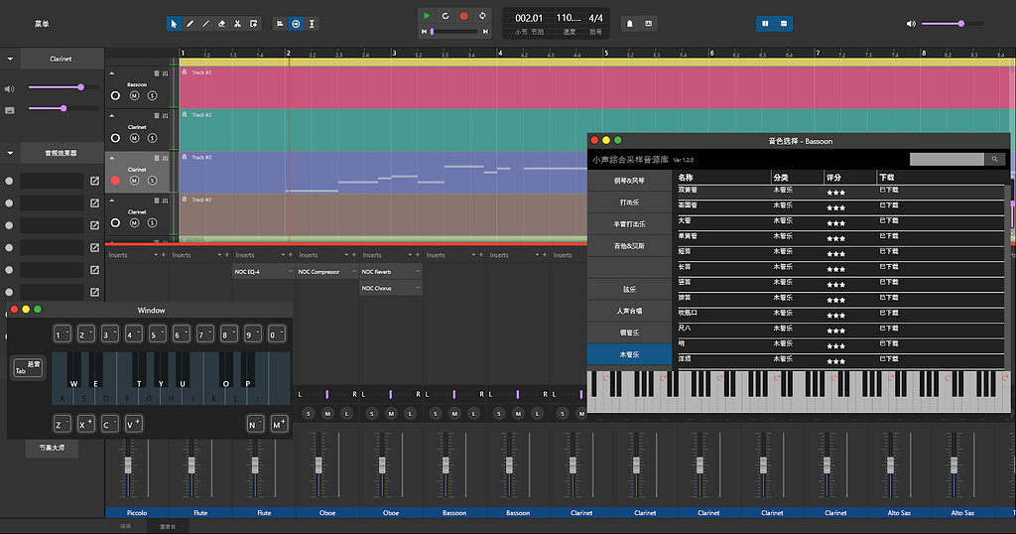Mute the Bassoon track
Screen dimensions: 1016x534
tap(133, 96)
